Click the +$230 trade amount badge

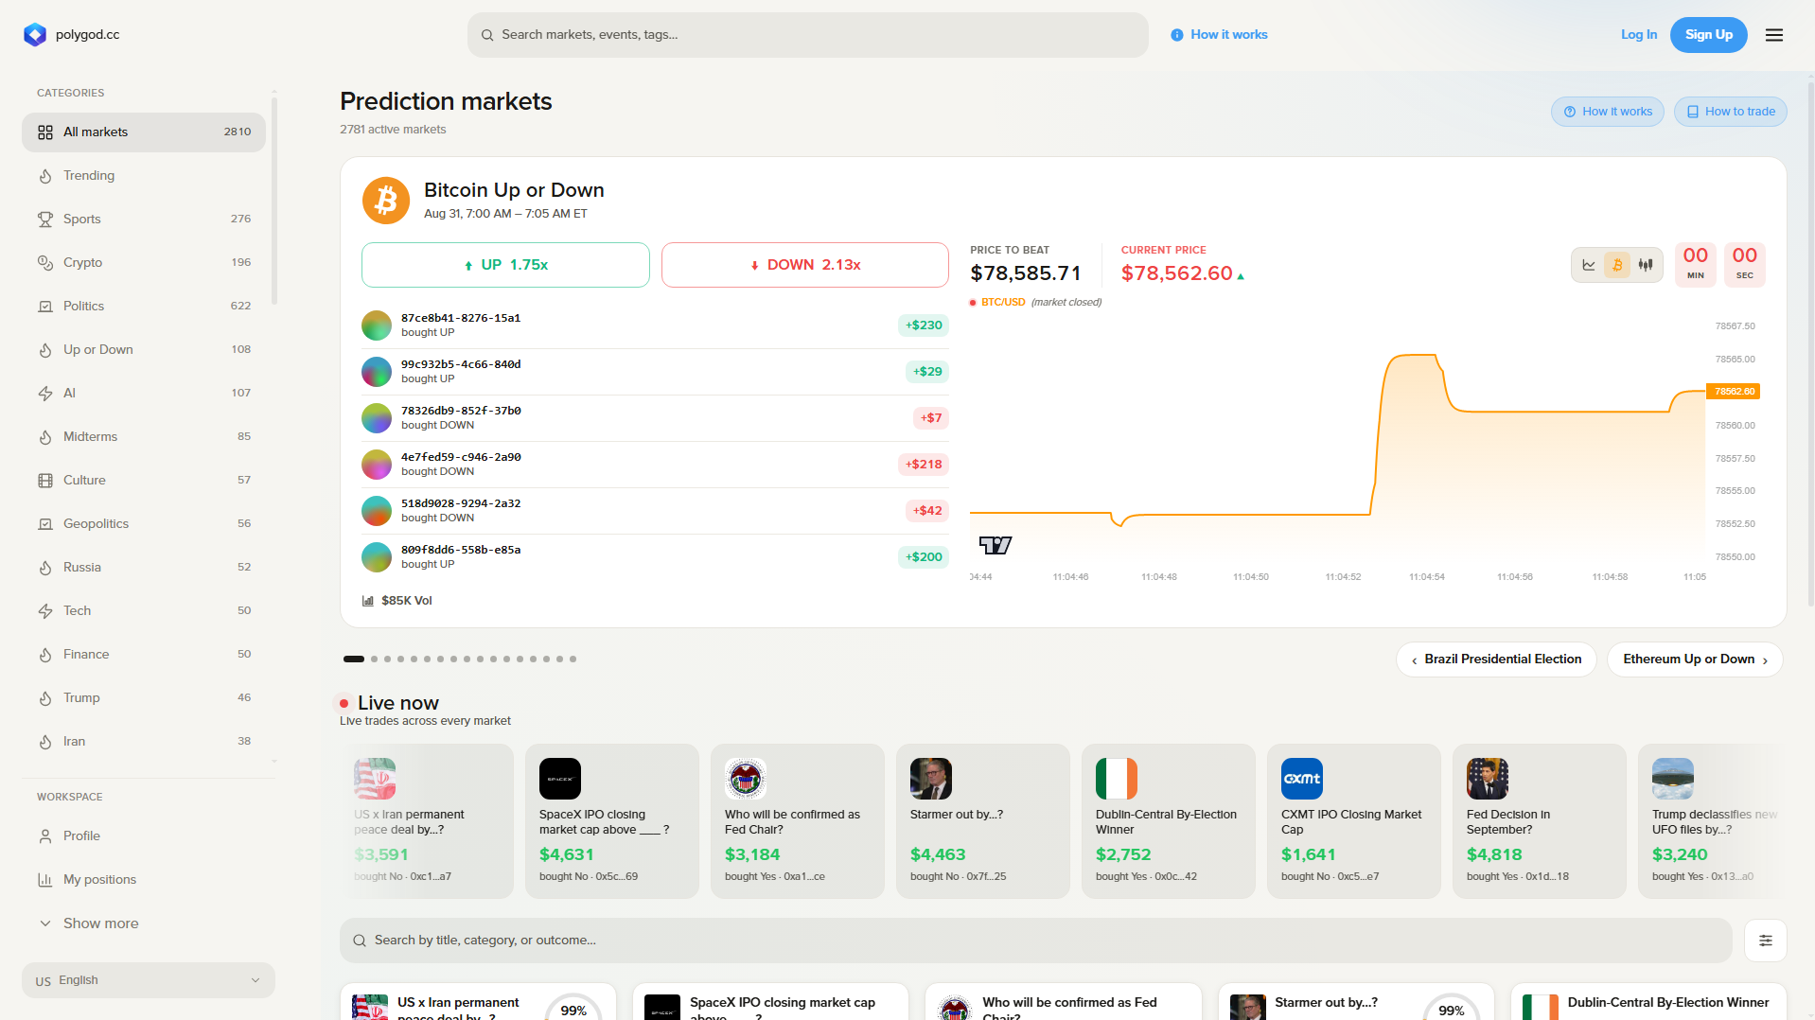pos(924,325)
